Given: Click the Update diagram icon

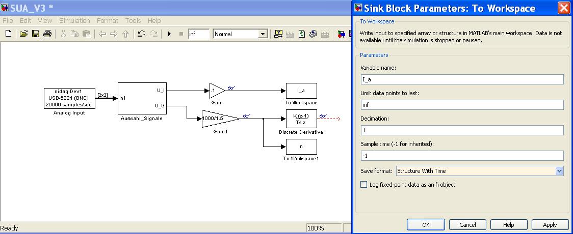Looking at the screenshot, I should coord(302,34).
